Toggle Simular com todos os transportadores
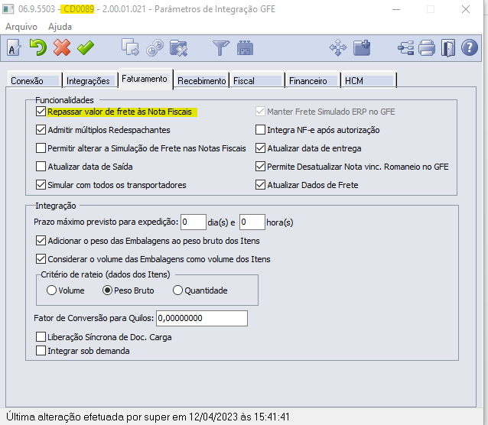This screenshot has height=425, width=488. click(41, 185)
